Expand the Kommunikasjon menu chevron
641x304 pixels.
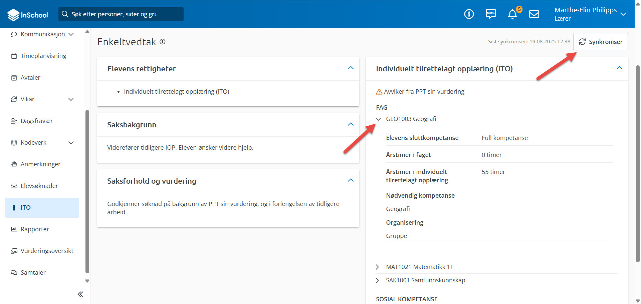pos(71,34)
